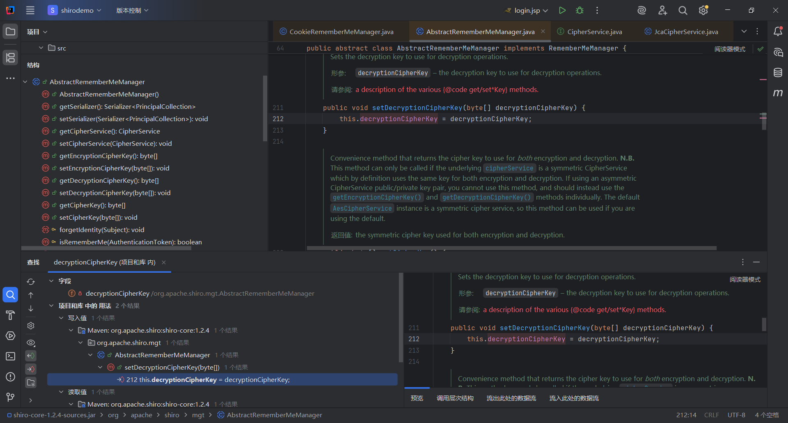The width and height of the screenshot is (788, 423).
Task: Toggle the preview eye icon in Find panel
Action: tap(31, 343)
